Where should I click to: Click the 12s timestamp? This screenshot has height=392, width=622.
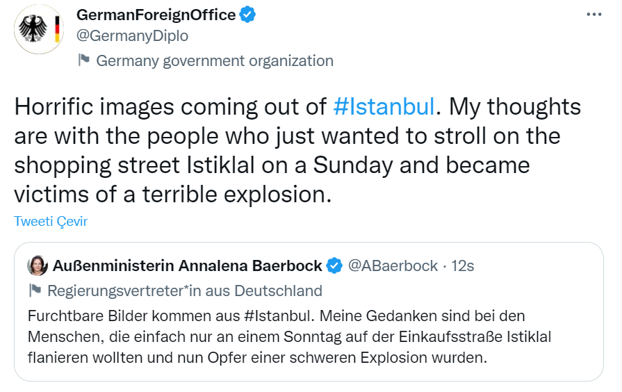click(463, 266)
